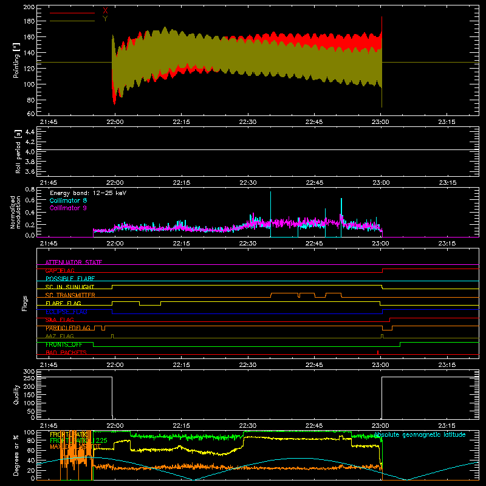Click the 23:00 time label under Roll period plot
This screenshot has width=486, height=486.
[381, 183]
